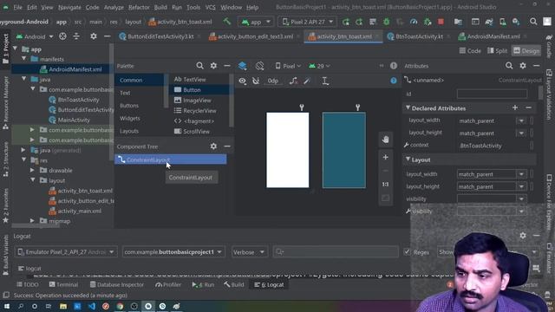
Task: Set canvas zoom to 1:1
Action: click(x=385, y=185)
